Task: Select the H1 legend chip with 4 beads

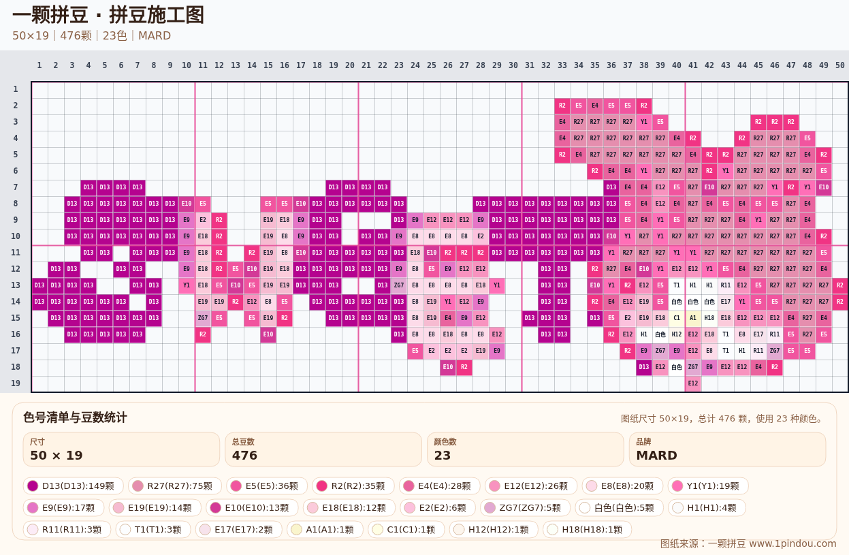Action: 707,508
